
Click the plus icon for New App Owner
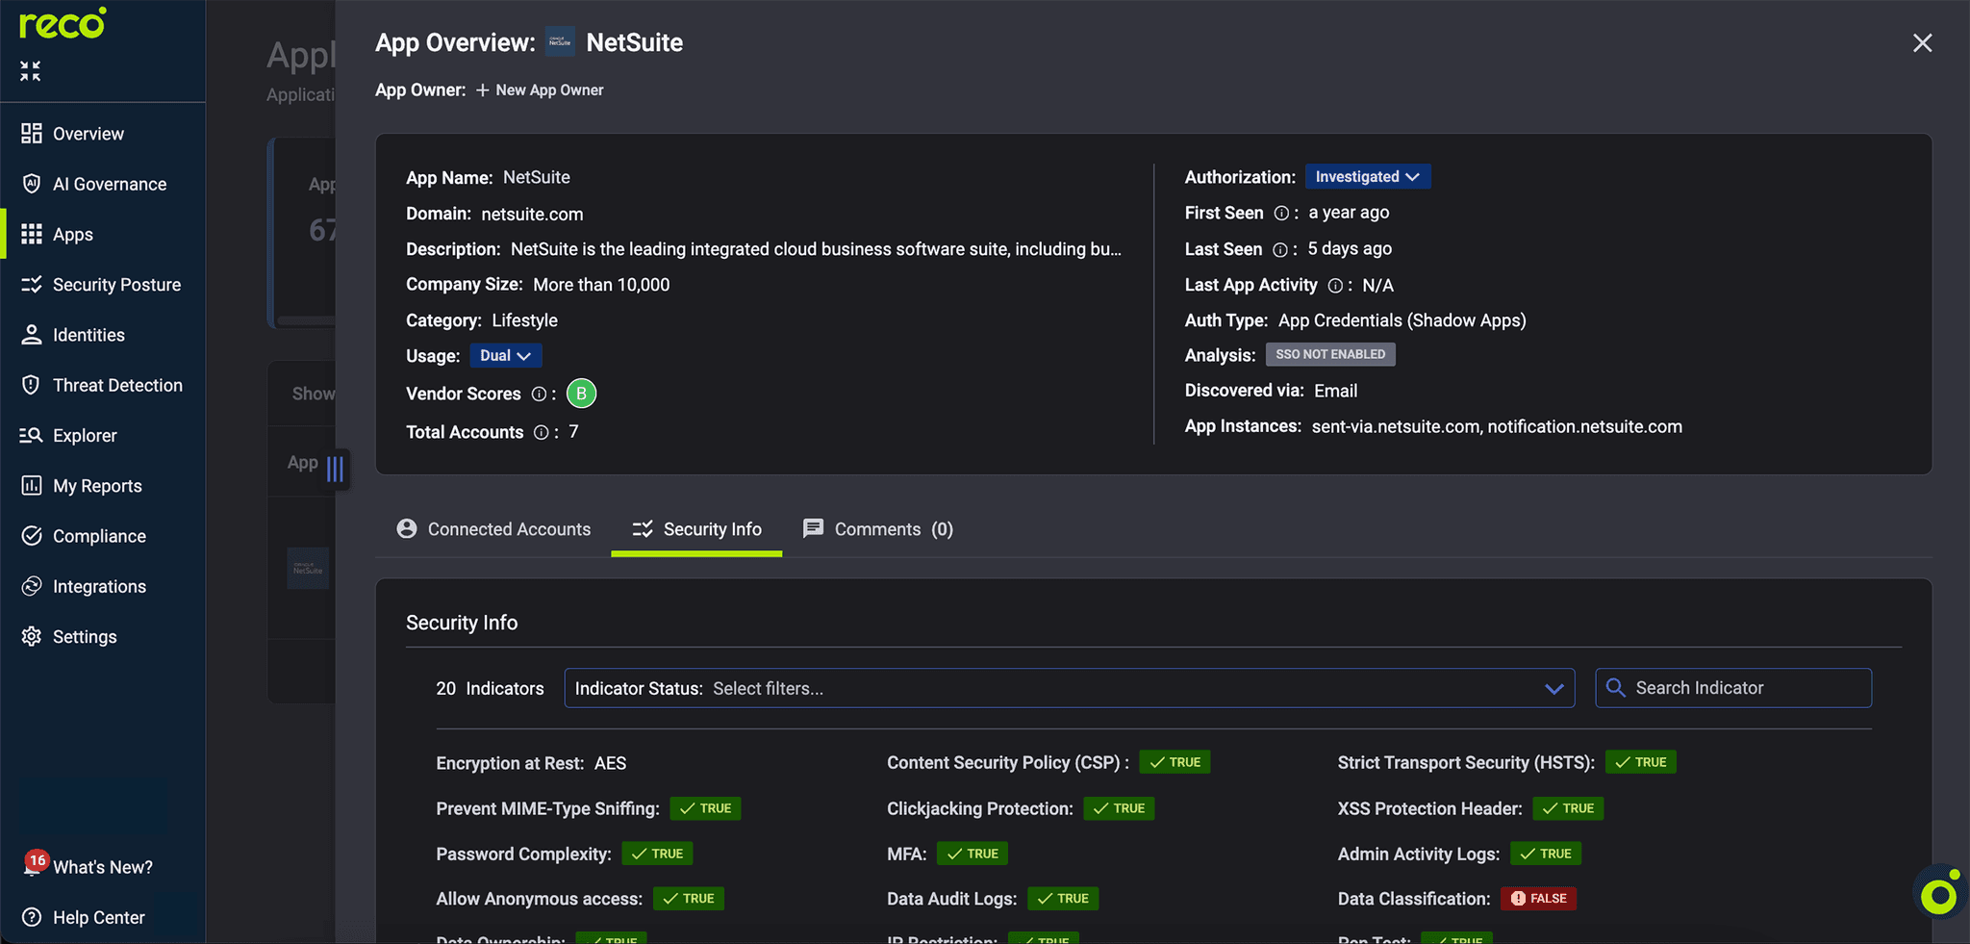click(483, 89)
